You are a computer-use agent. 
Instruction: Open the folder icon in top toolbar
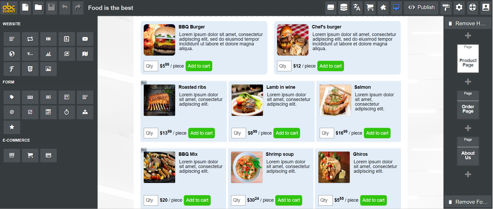pyautogui.click(x=38, y=8)
